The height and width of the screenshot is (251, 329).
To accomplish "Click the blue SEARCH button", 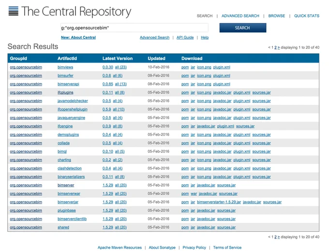I will pyautogui.click(x=243, y=28).
